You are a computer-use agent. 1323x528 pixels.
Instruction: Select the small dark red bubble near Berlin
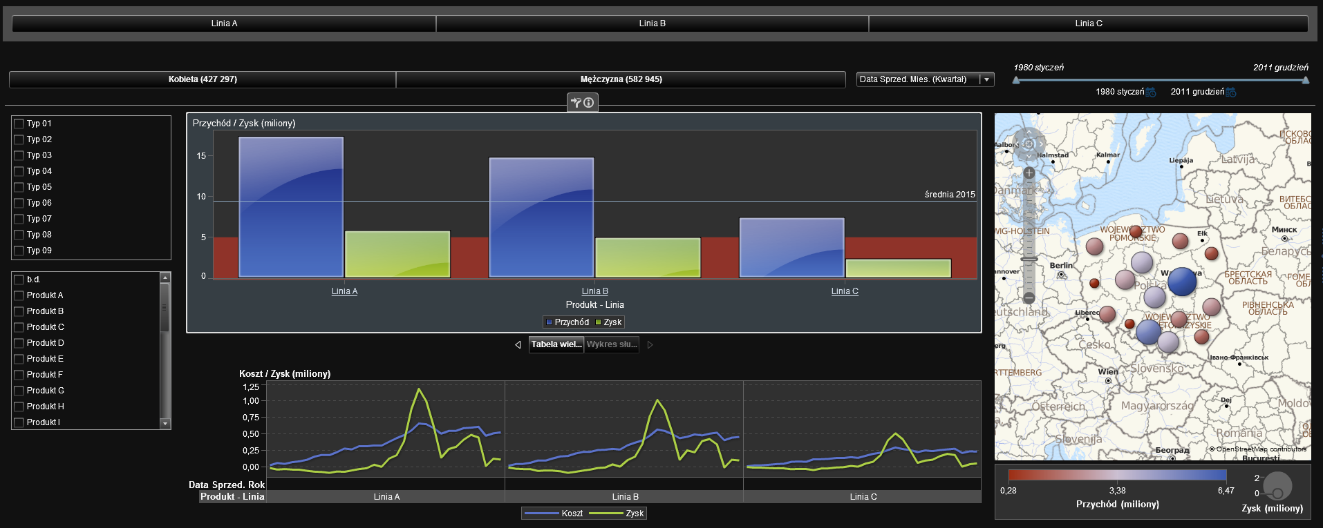[x=1094, y=283]
